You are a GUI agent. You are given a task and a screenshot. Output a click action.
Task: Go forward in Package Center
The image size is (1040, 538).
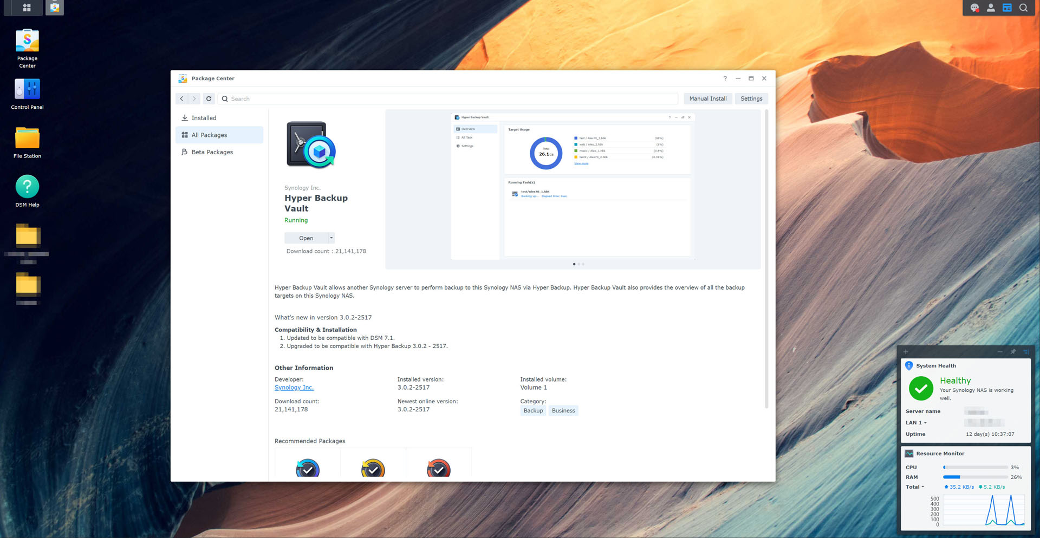point(194,99)
